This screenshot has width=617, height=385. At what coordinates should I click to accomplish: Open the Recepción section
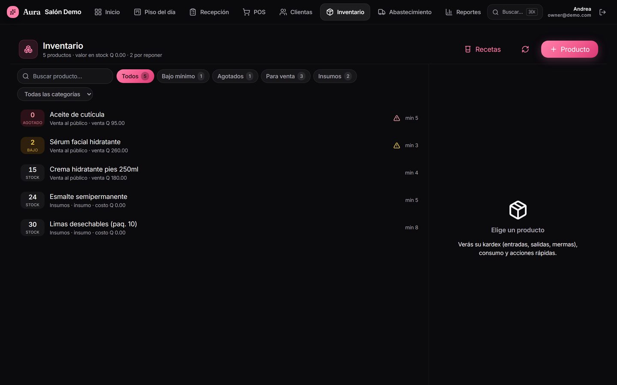click(x=209, y=12)
